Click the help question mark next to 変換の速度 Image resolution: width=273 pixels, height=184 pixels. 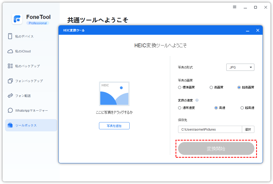197,100
